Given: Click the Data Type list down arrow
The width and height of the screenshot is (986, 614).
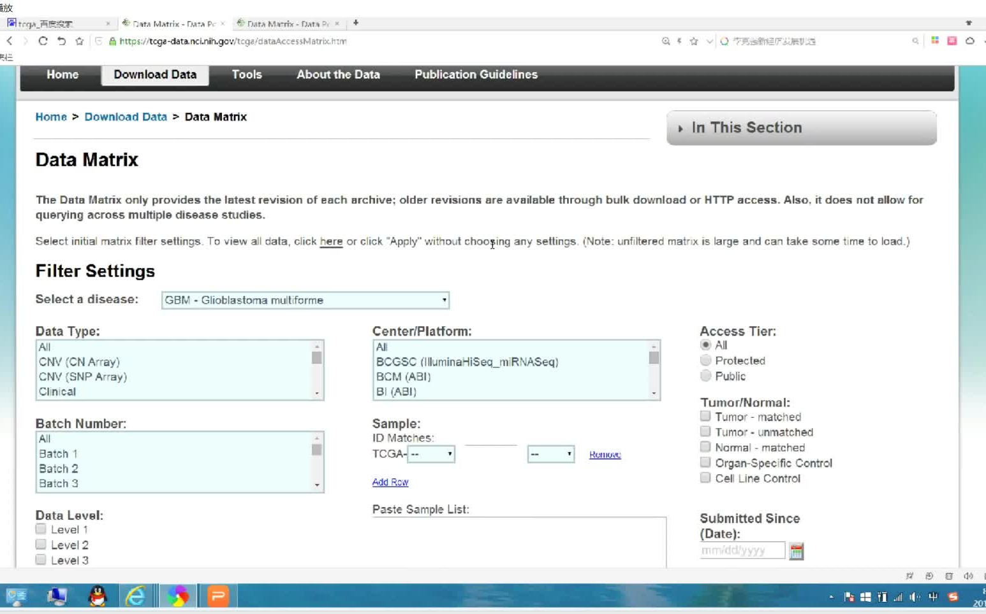Looking at the screenshot, I should pos(317,394).
